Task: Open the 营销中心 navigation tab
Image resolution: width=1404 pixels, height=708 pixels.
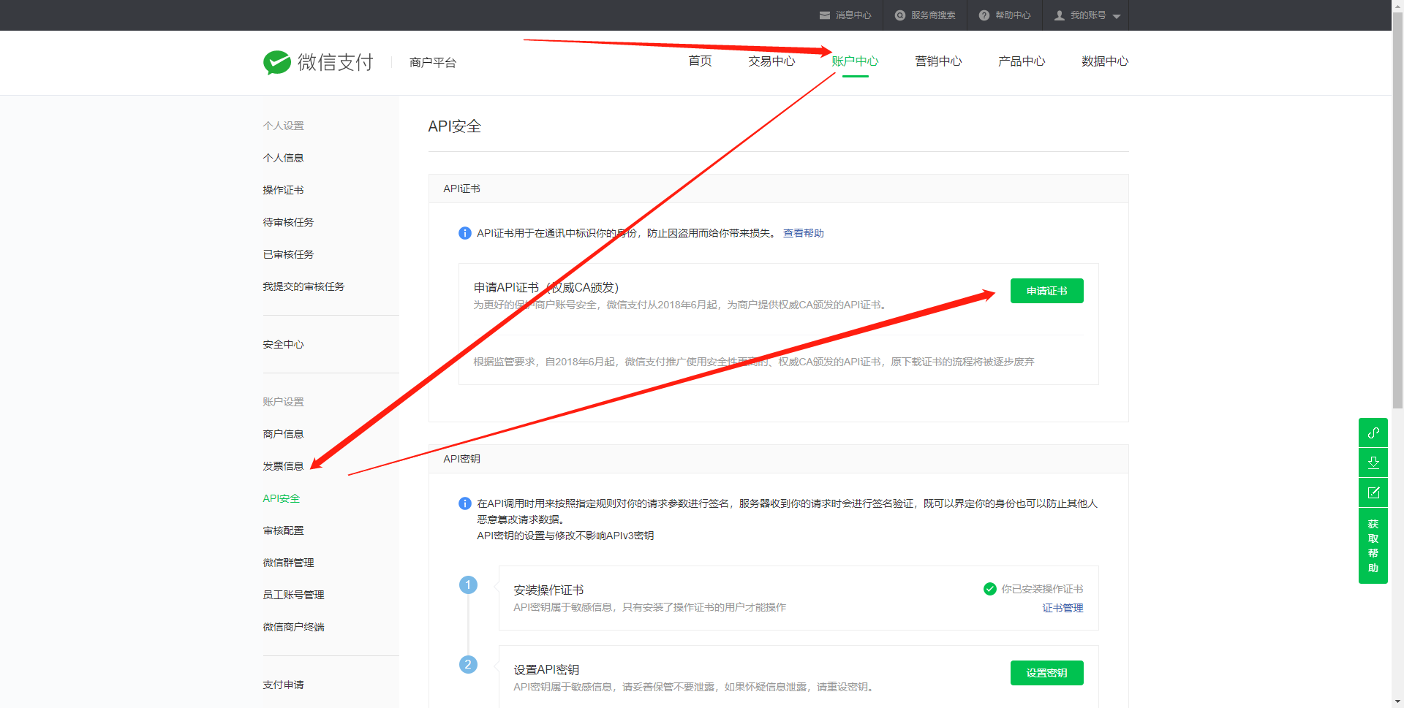Action: tap(938, 61)
